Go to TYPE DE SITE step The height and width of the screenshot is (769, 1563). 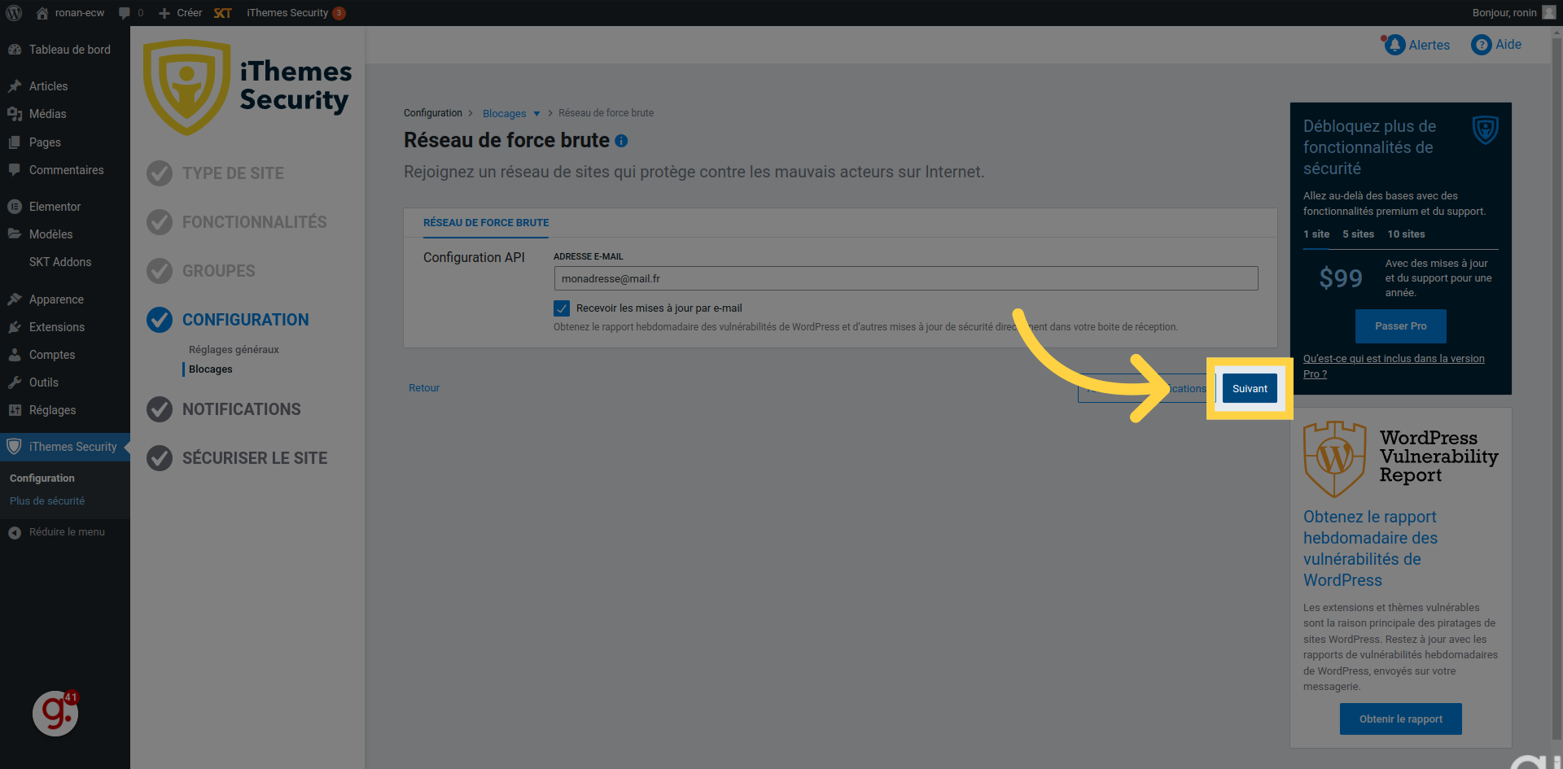(x=233, y=173)
